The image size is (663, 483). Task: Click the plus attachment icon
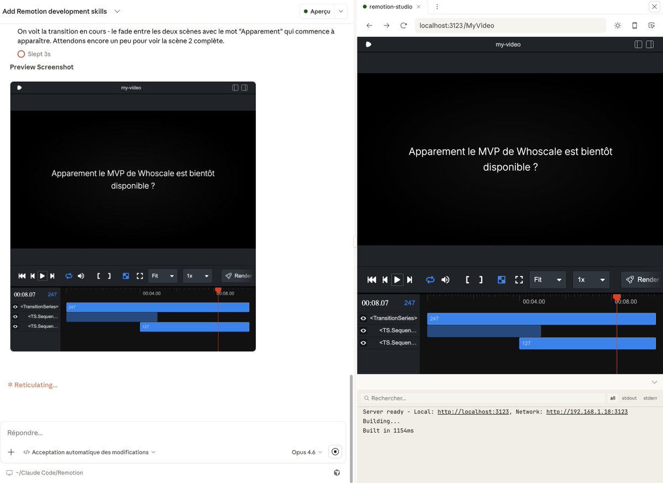(11, 452)
